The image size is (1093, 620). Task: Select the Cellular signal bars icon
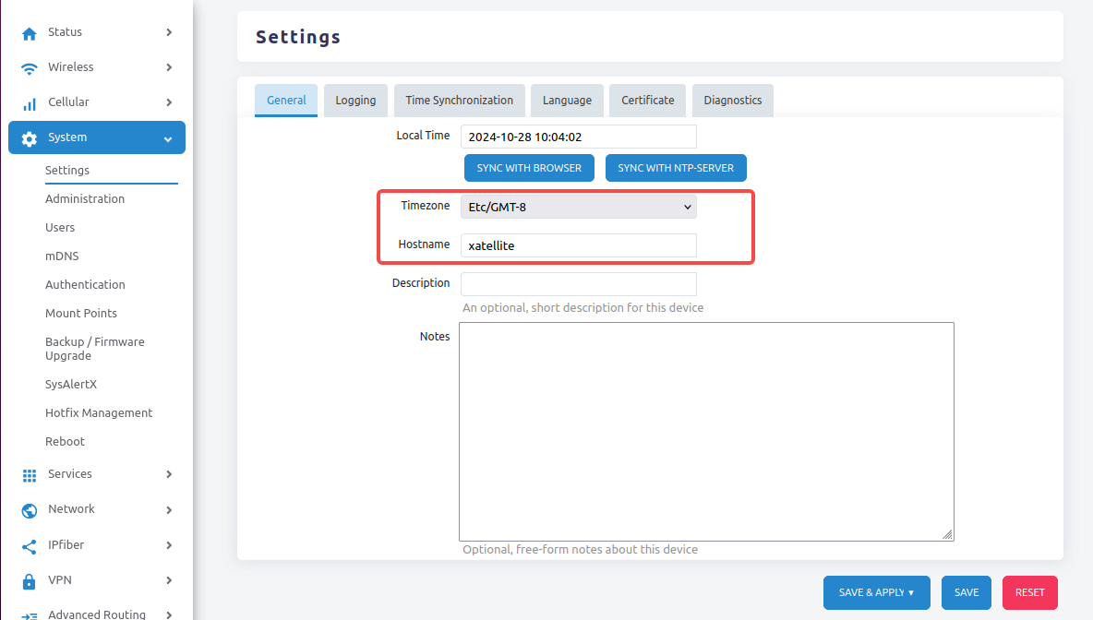(29, 101)
